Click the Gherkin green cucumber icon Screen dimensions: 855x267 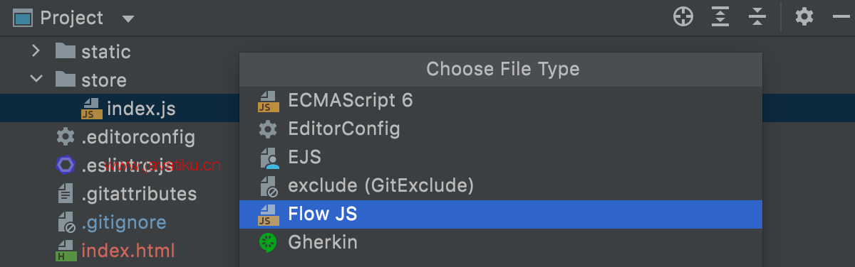tap(268, 243)
